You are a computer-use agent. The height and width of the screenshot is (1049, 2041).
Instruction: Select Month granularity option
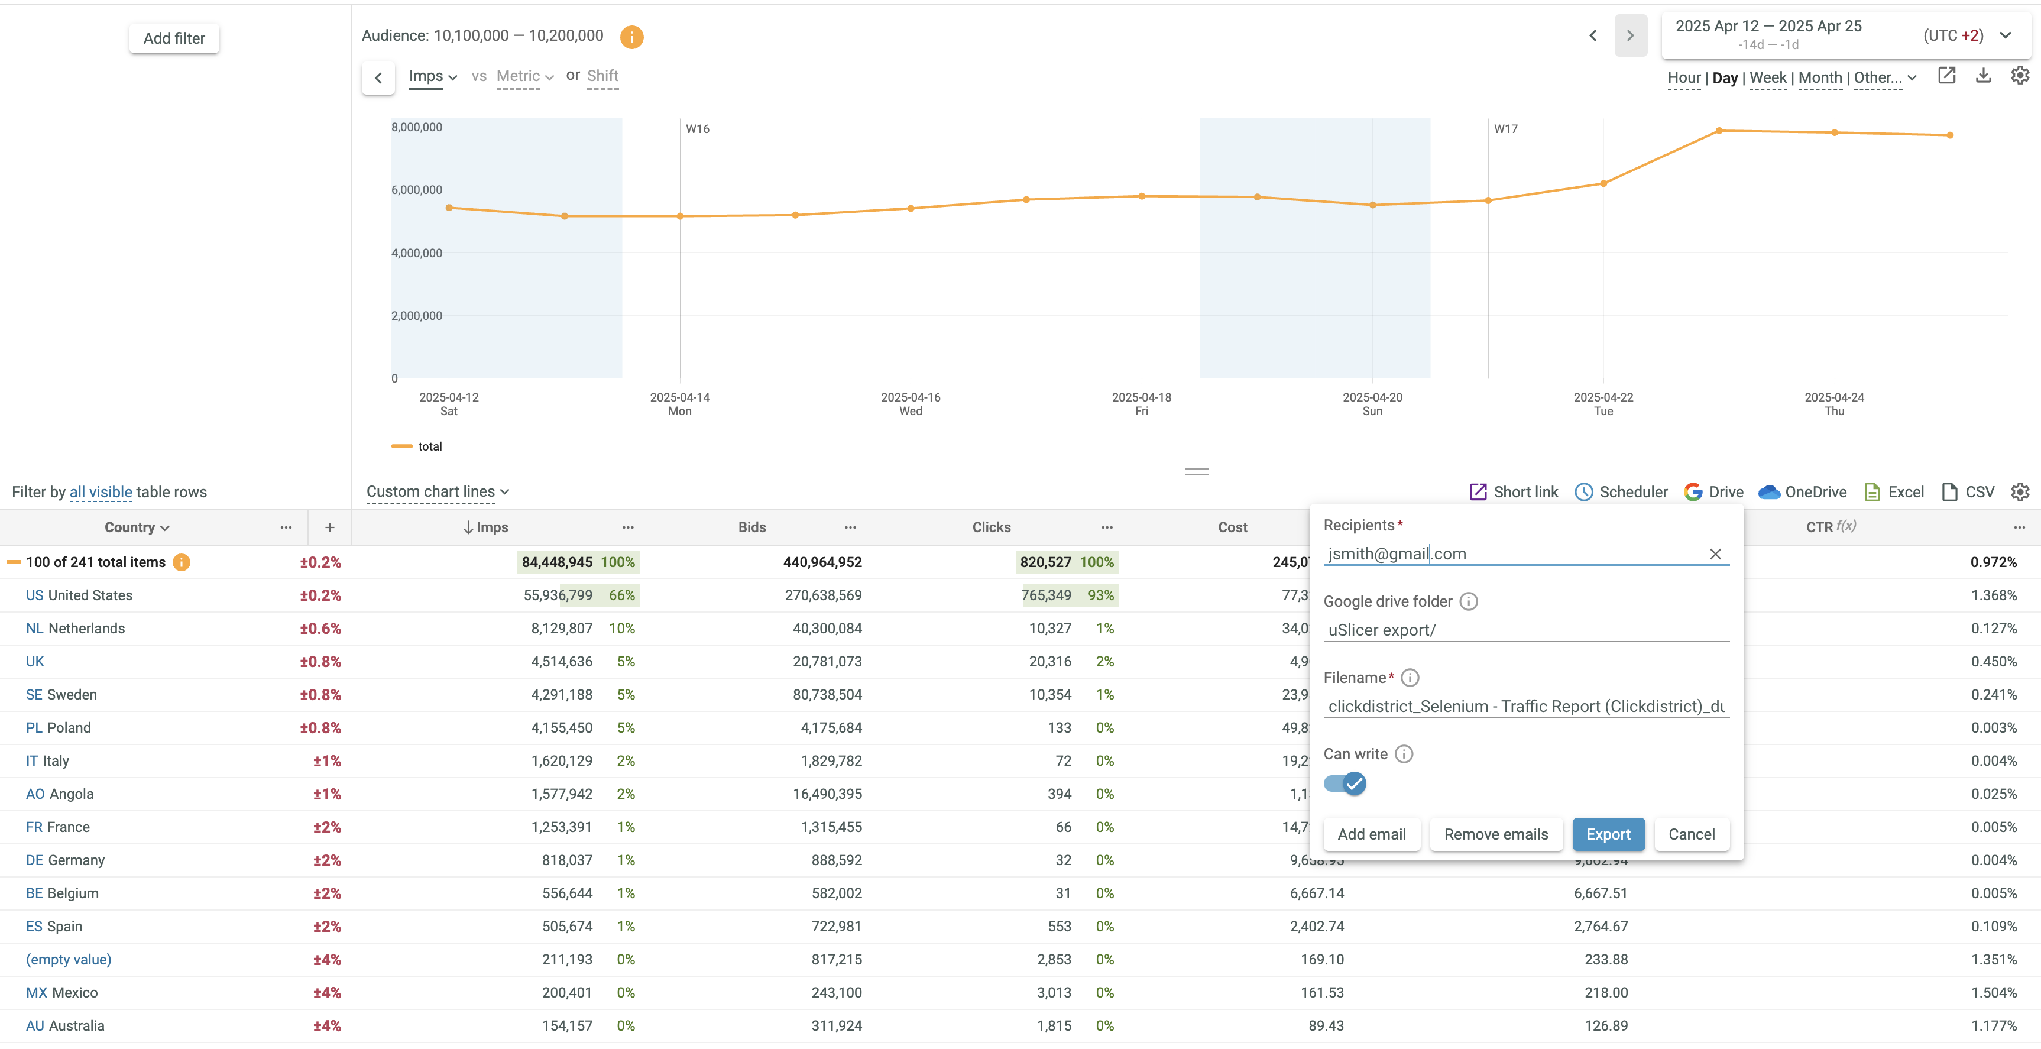(x=1819, y=77)
